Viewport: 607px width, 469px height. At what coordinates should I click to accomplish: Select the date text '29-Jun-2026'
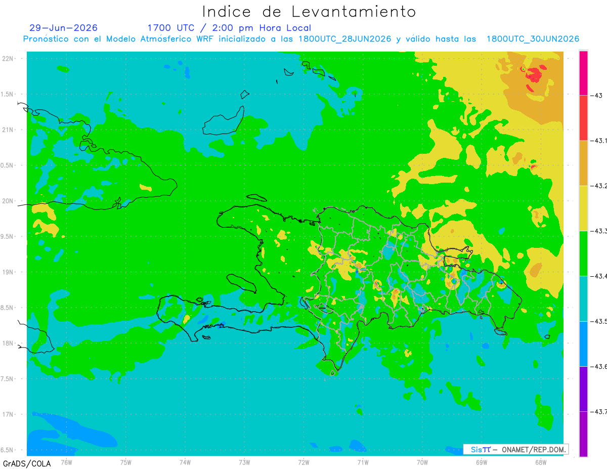(64, 28)
